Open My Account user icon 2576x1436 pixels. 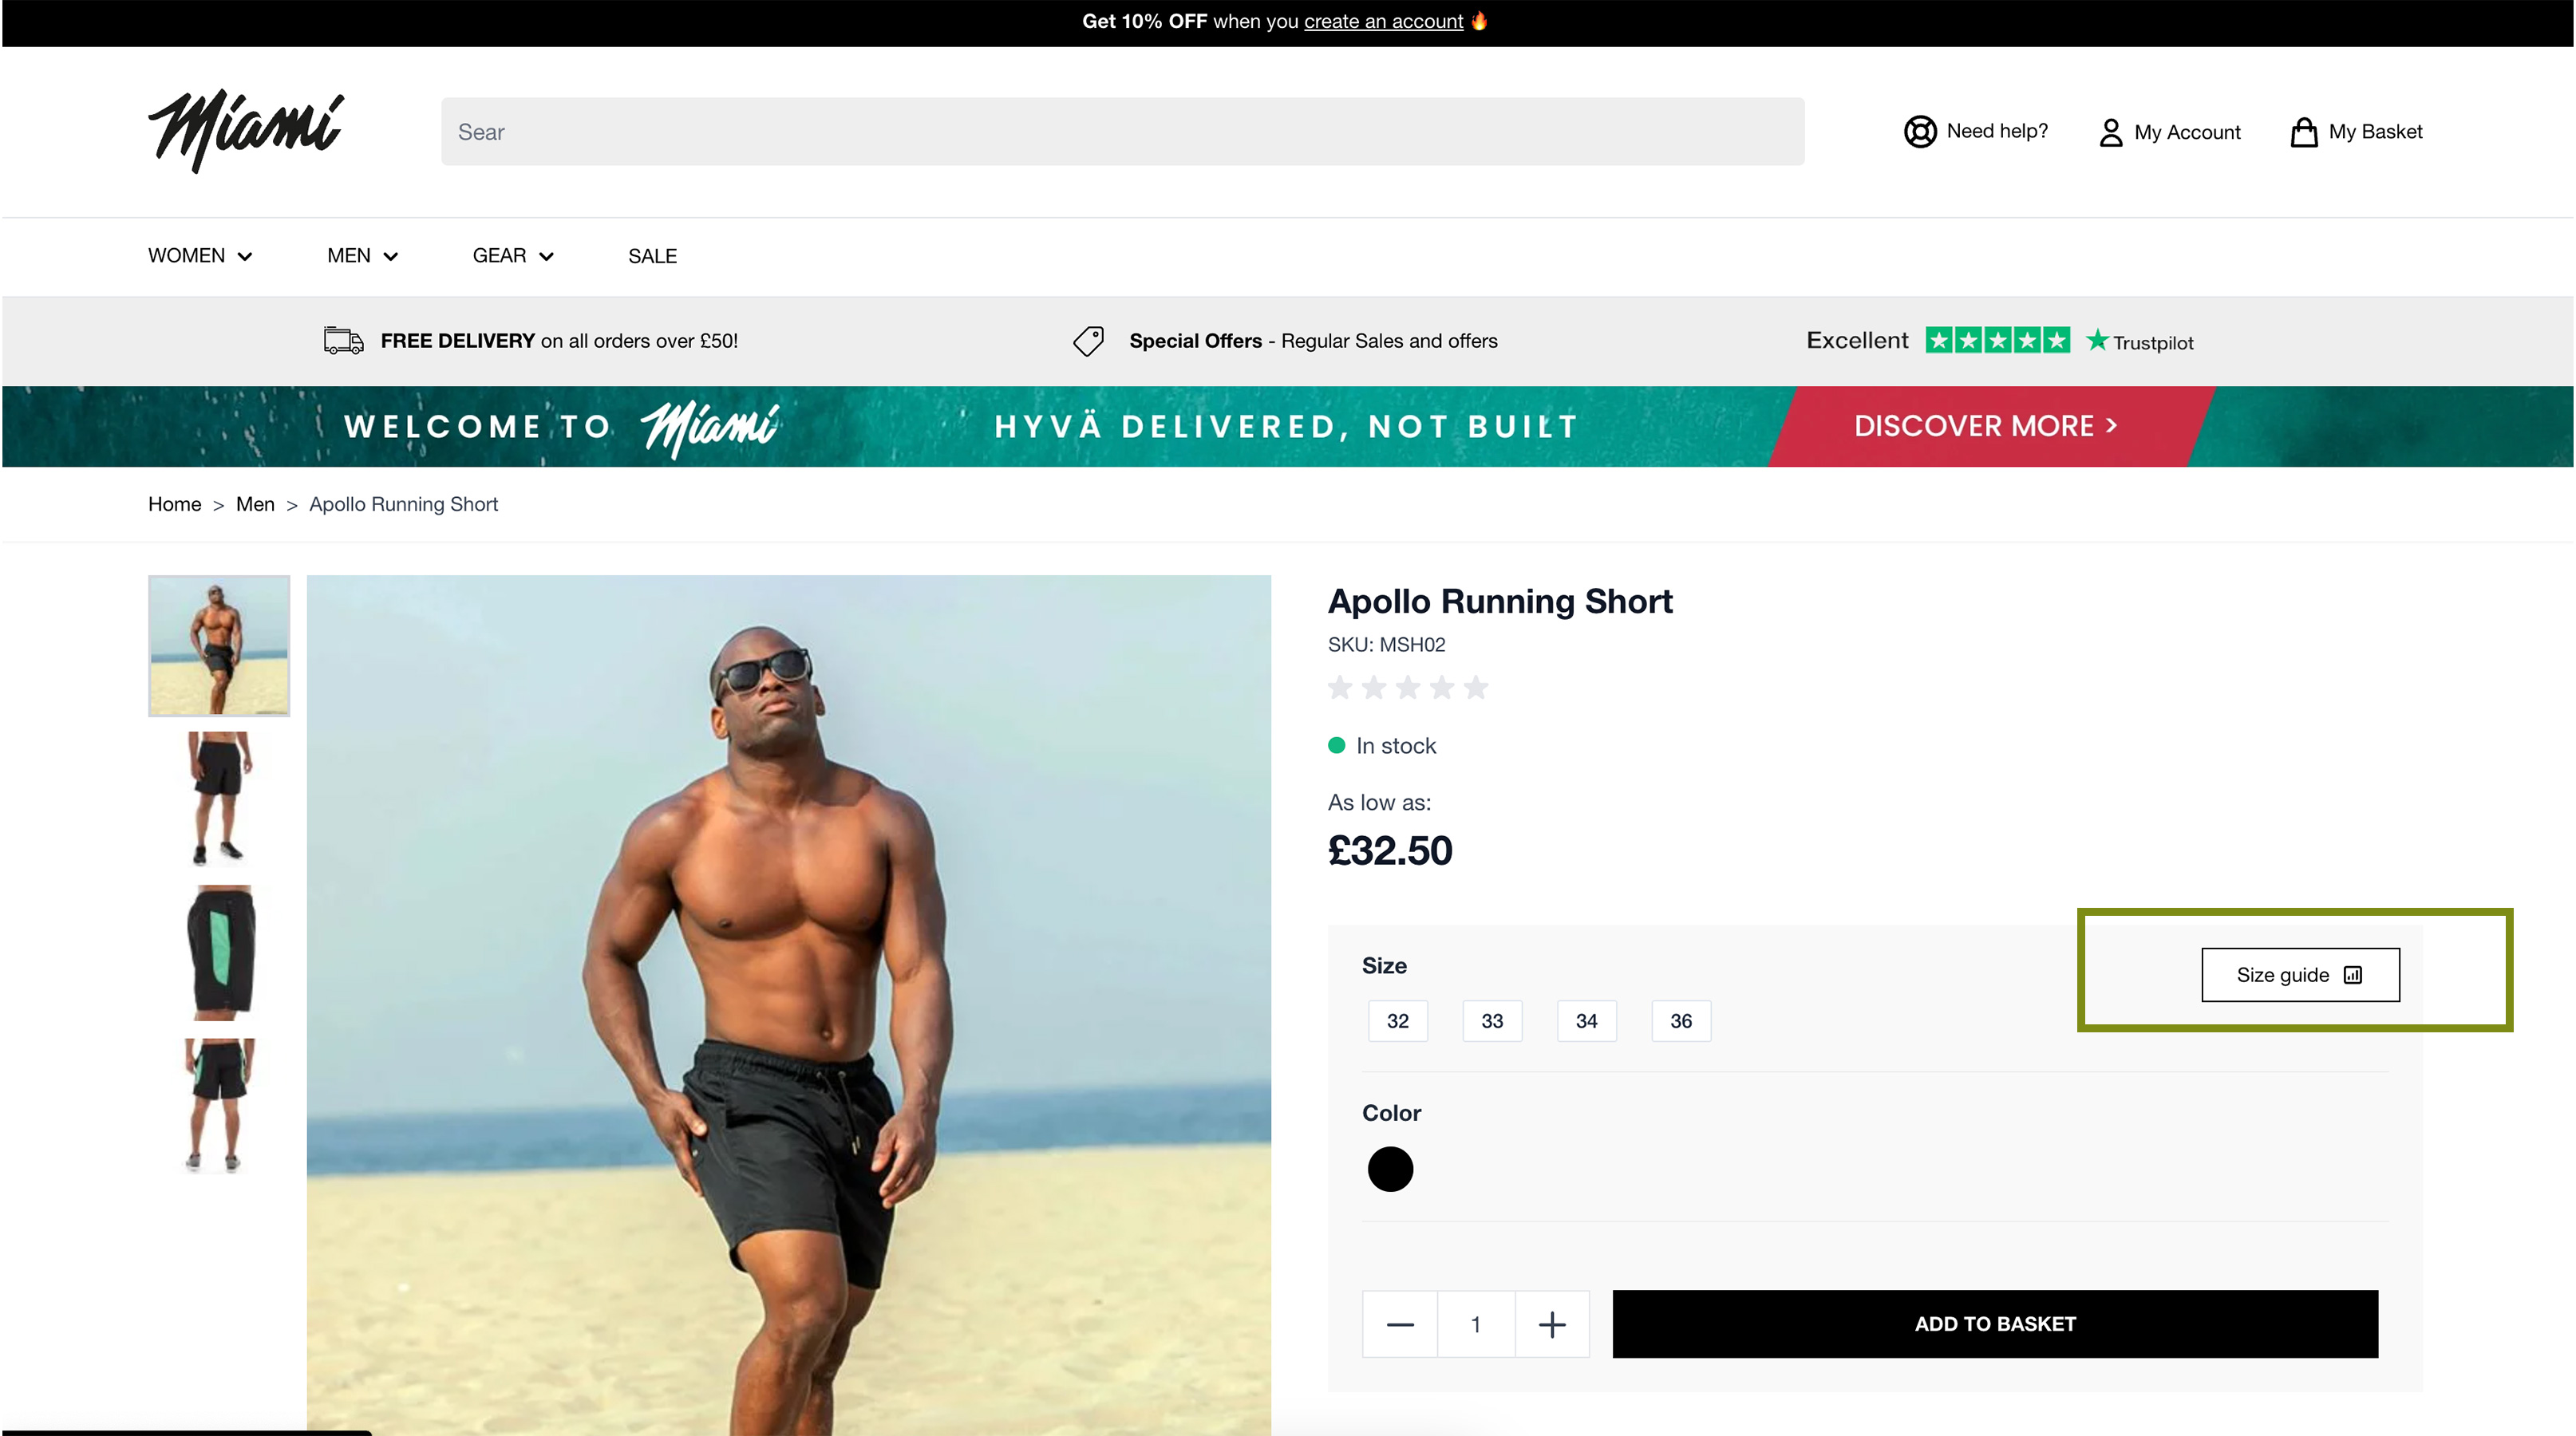(x=2110, y=133)
